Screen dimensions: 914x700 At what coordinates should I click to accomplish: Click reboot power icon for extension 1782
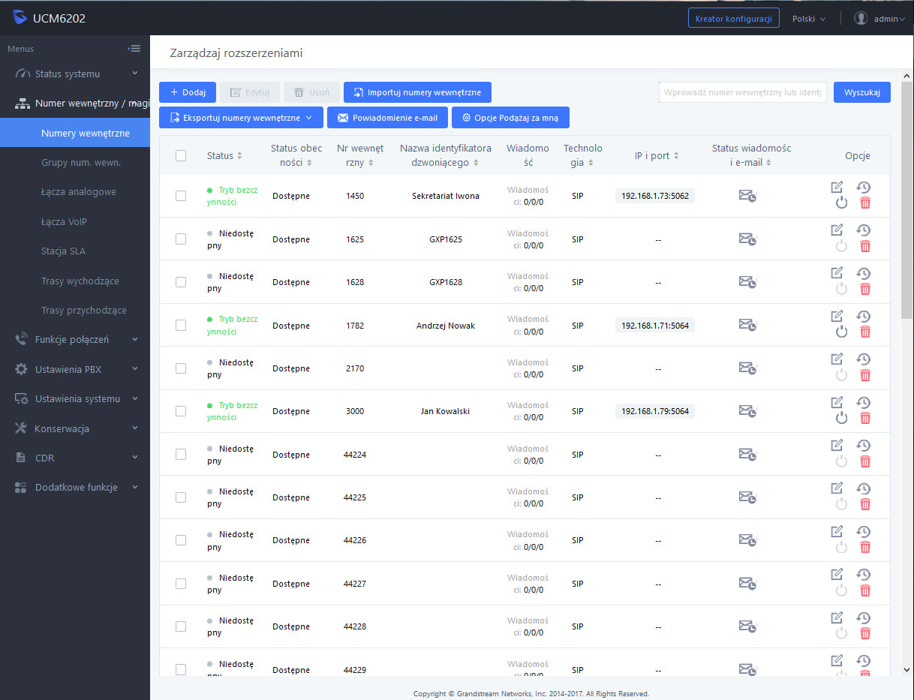click(x=841, y=332)
